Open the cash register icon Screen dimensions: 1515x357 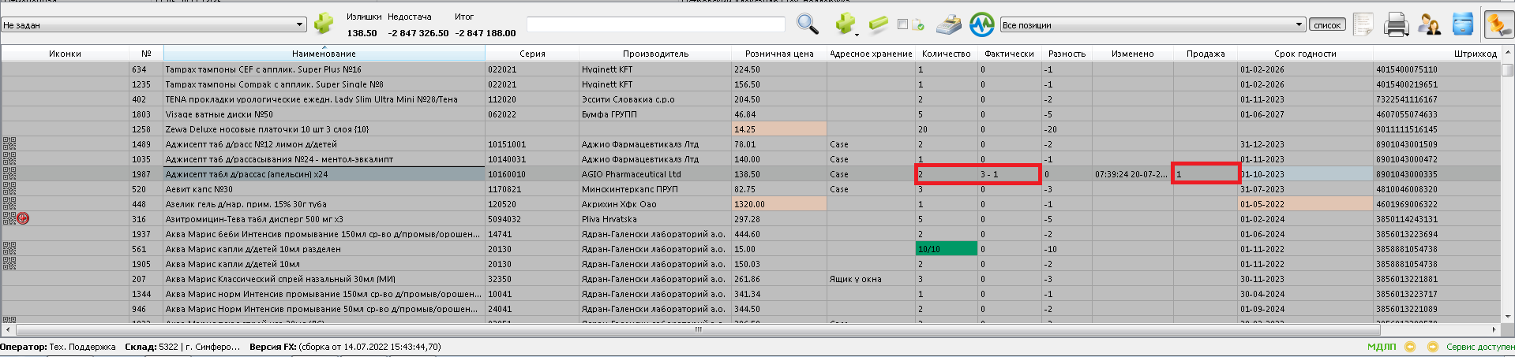pos(949,25)
